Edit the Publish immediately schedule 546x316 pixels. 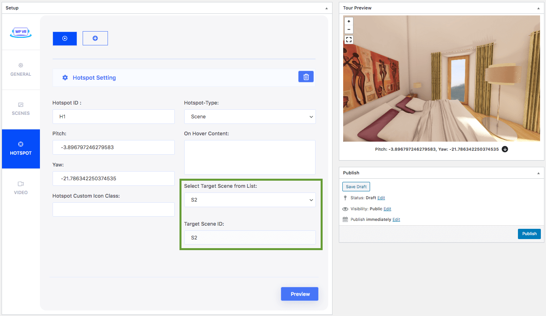(396, 219)
